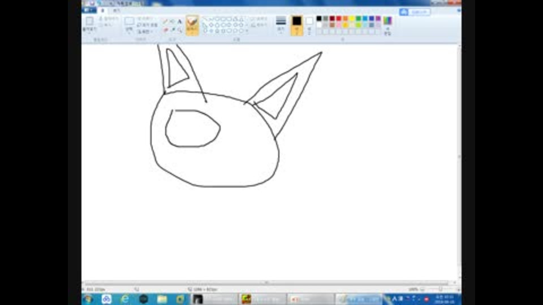Click the Copy button below Cut

[106, 25]
